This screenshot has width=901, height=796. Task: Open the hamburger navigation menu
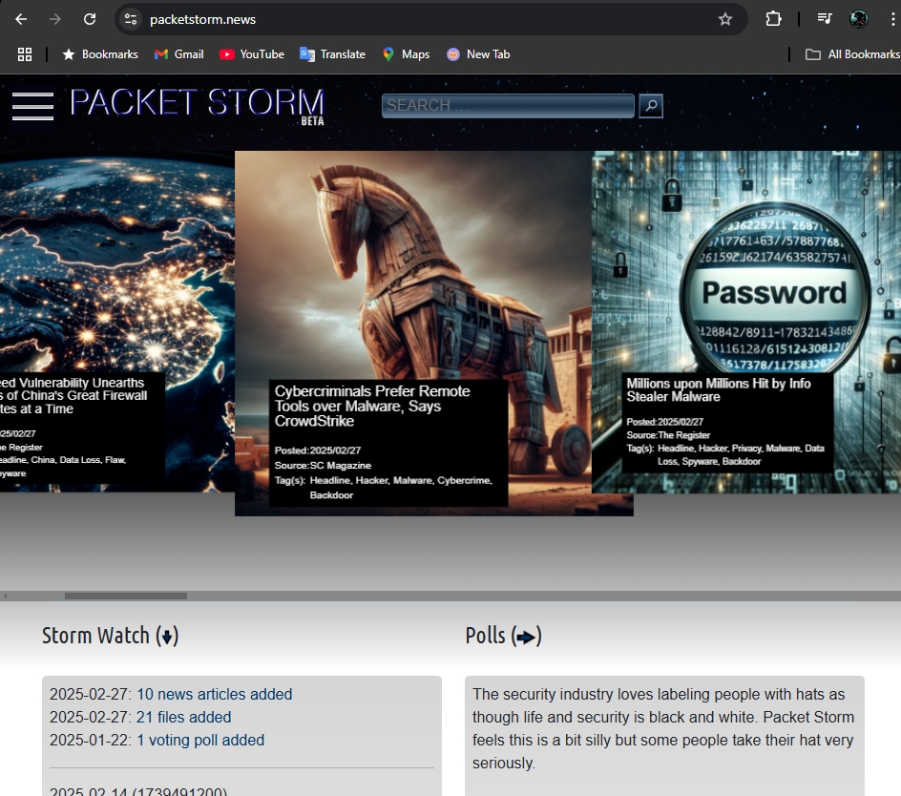pos(32,107)
